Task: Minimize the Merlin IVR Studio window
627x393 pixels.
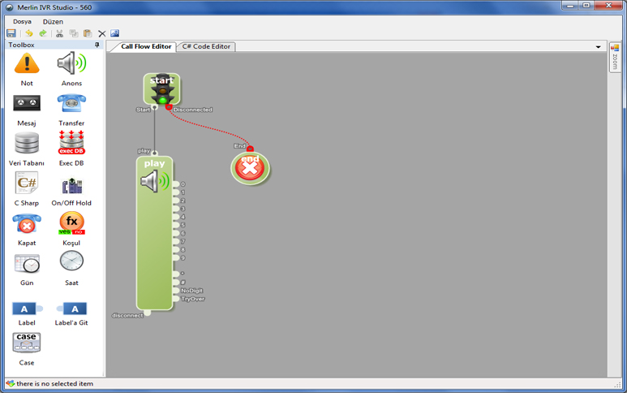Action: pos(570,6)
